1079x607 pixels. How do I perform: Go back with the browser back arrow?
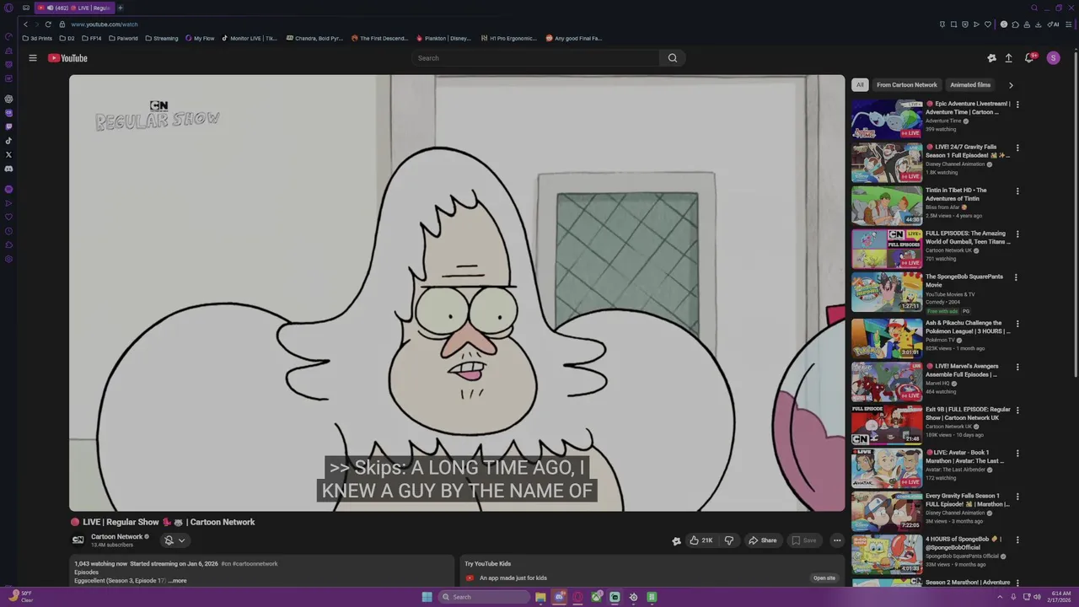(26, 24)
